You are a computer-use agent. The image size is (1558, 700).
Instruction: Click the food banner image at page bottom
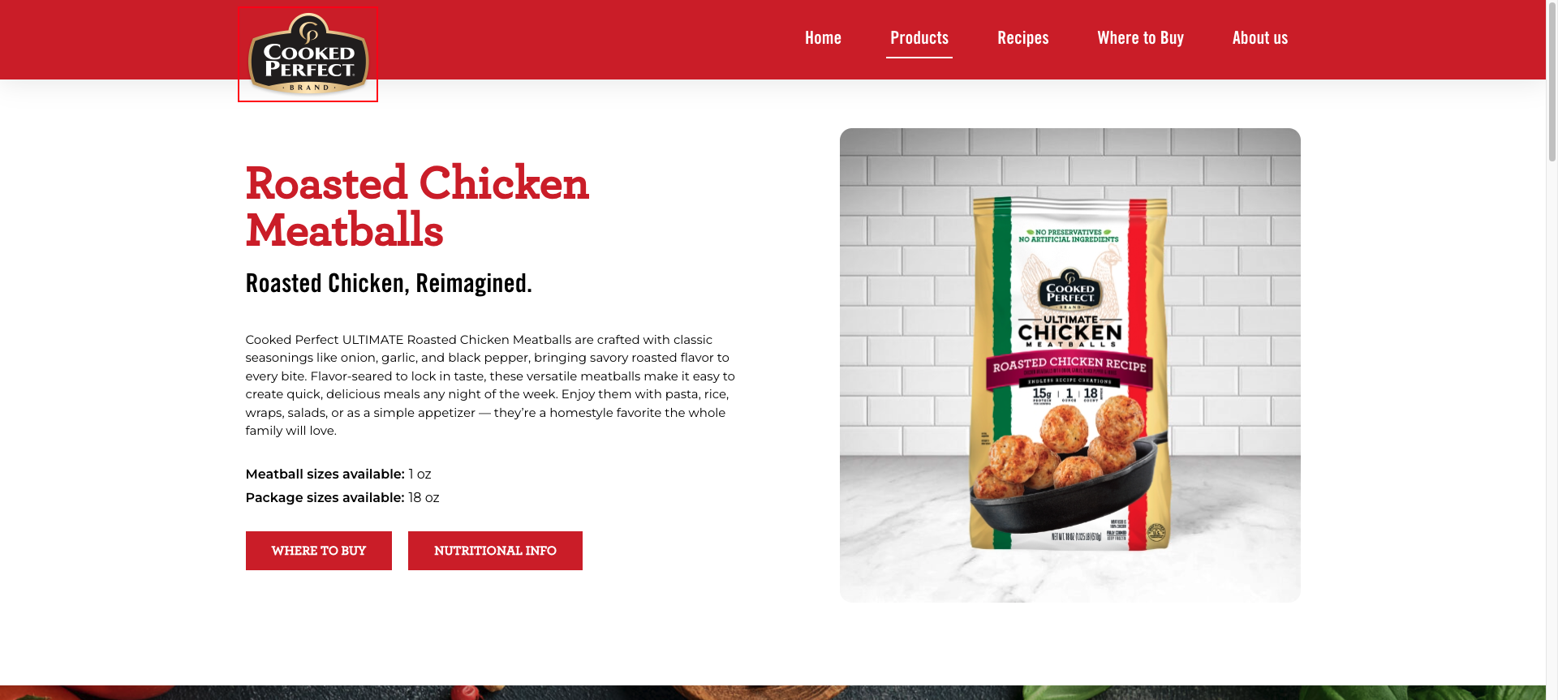(773, 693)
